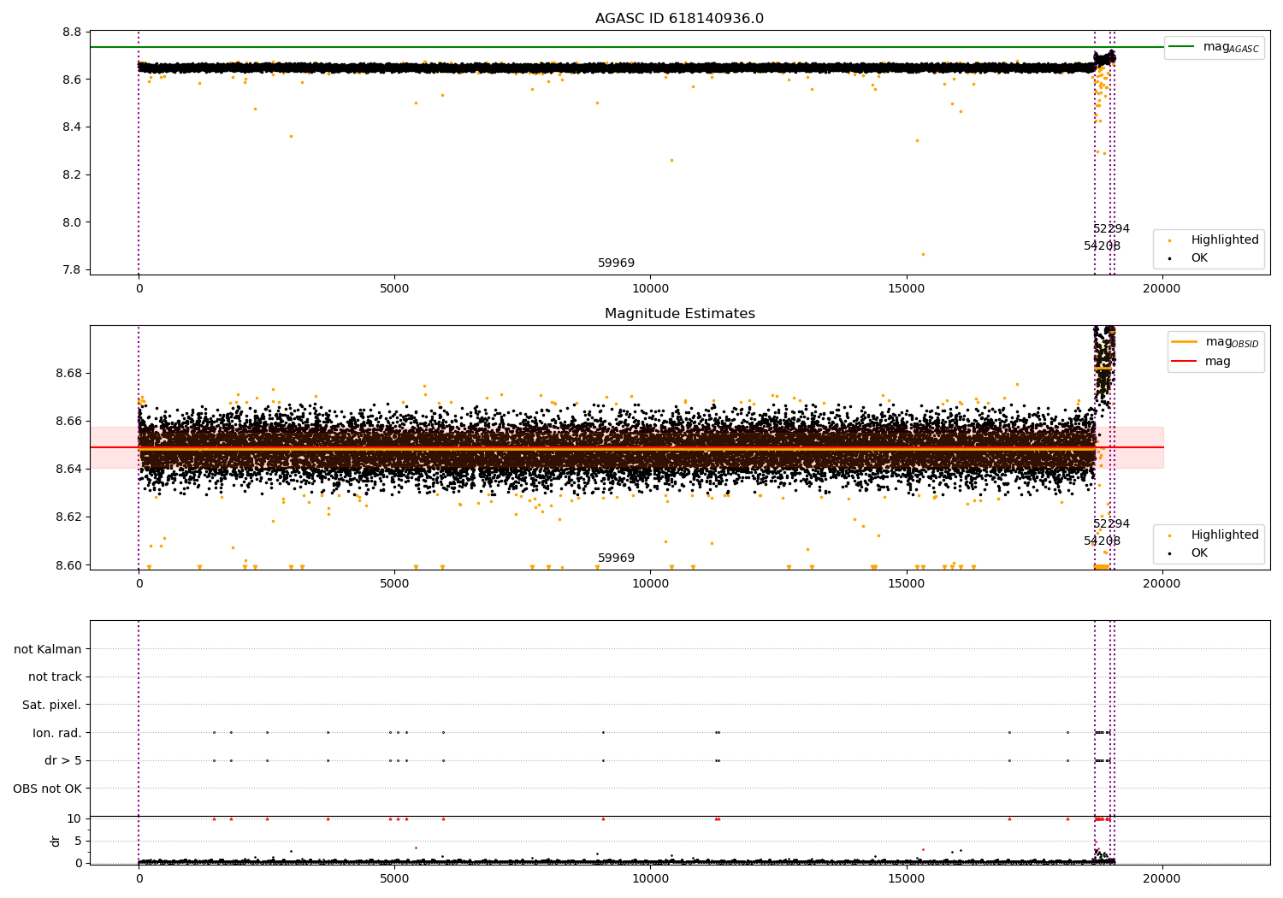
Task: Click the 59969 annotation in the top plot
Action: click(616, 263)
